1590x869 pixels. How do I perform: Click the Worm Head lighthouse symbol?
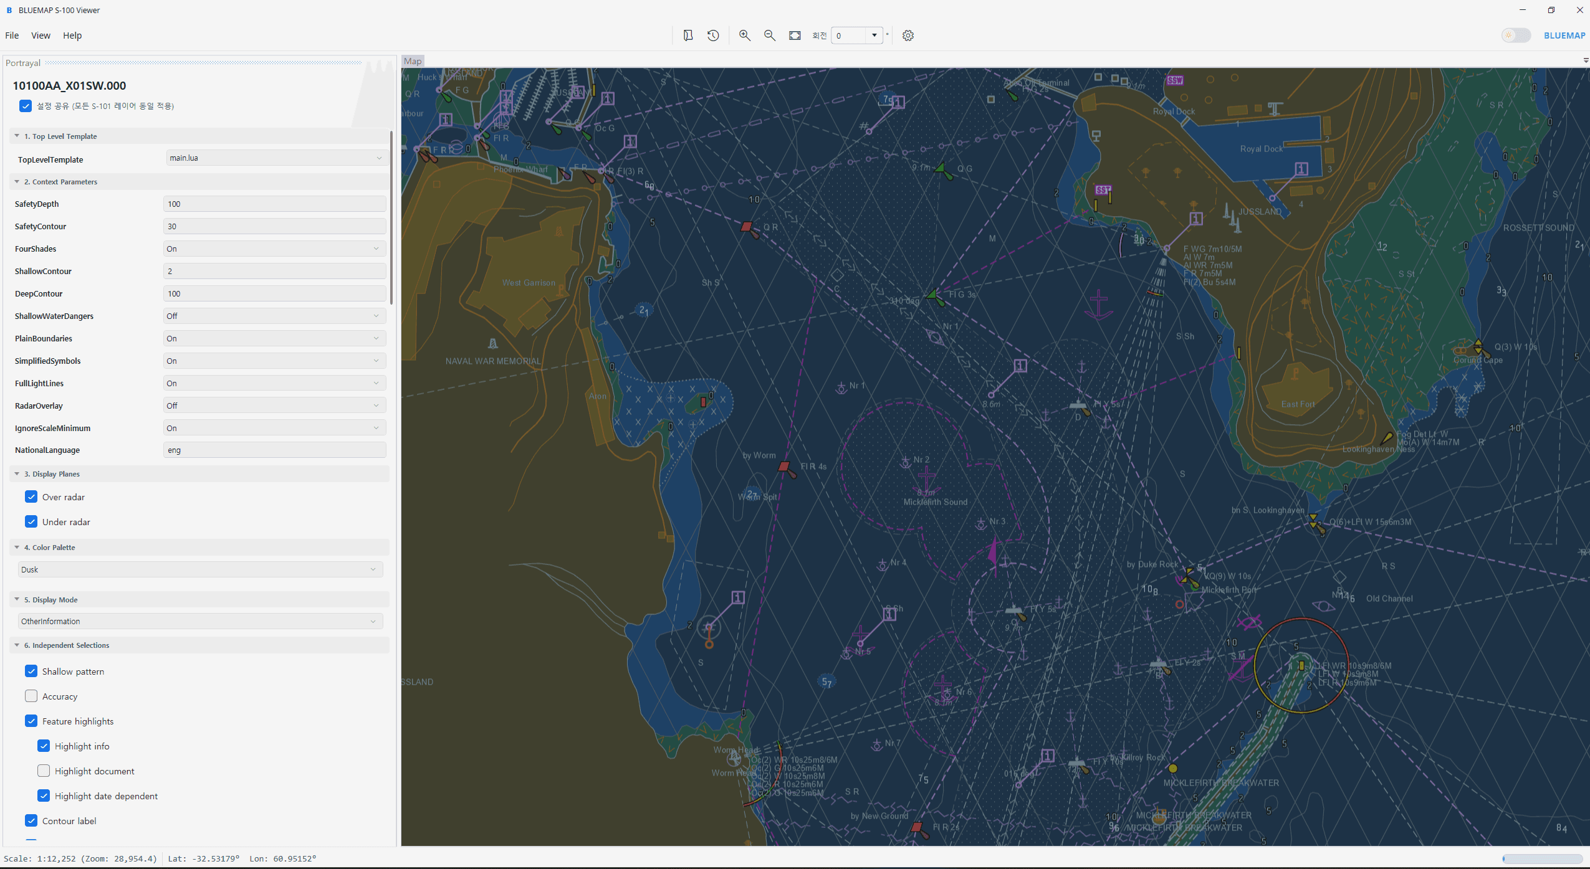pyautogui.click(x=734, y=758)
